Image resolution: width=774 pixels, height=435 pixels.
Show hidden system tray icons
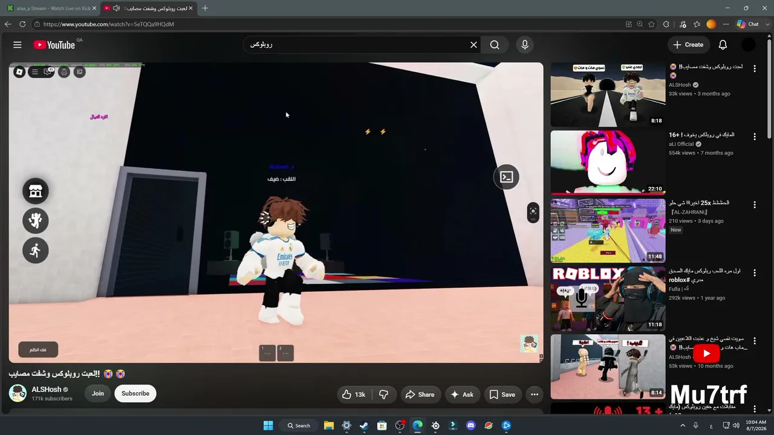tap(682, 425)
